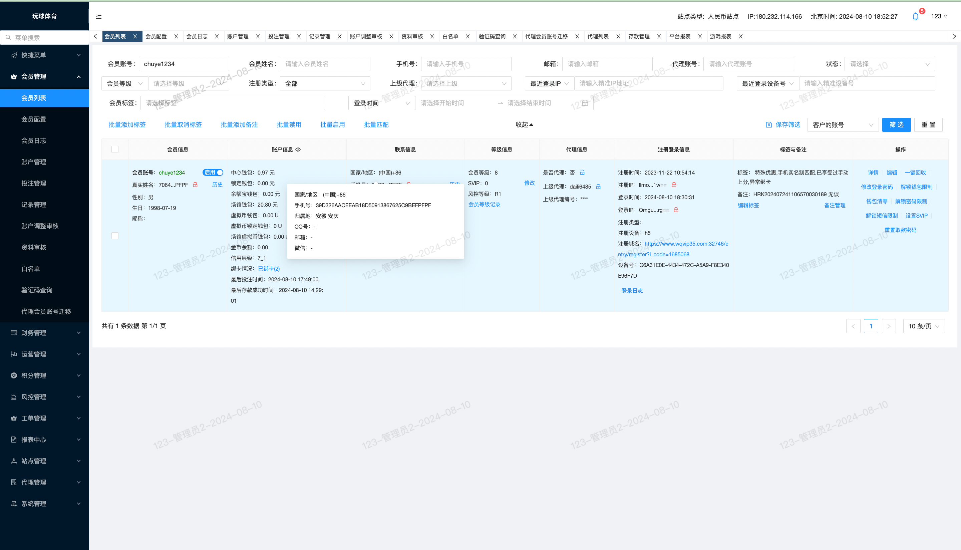Image resolution: width=961 pixels, height=550 pixels.
Task: Click lock icon beside upper agent daili6485
Action: pyautogui.click(x=599, y=187)
